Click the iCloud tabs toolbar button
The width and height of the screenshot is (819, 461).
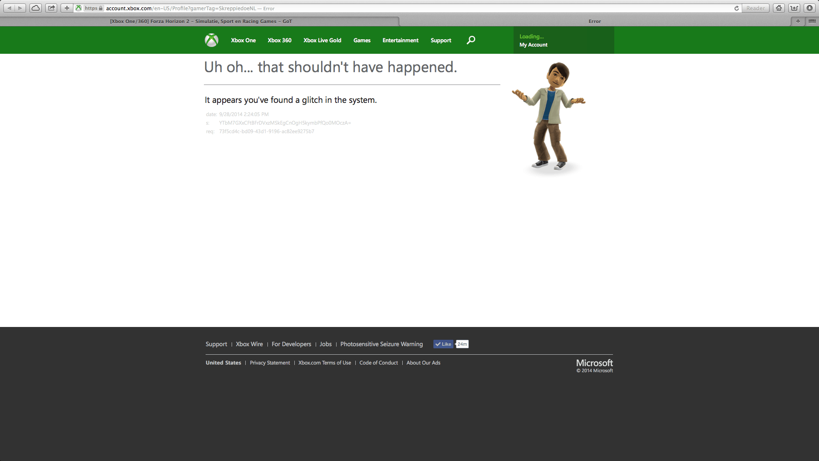coord(36,8)
